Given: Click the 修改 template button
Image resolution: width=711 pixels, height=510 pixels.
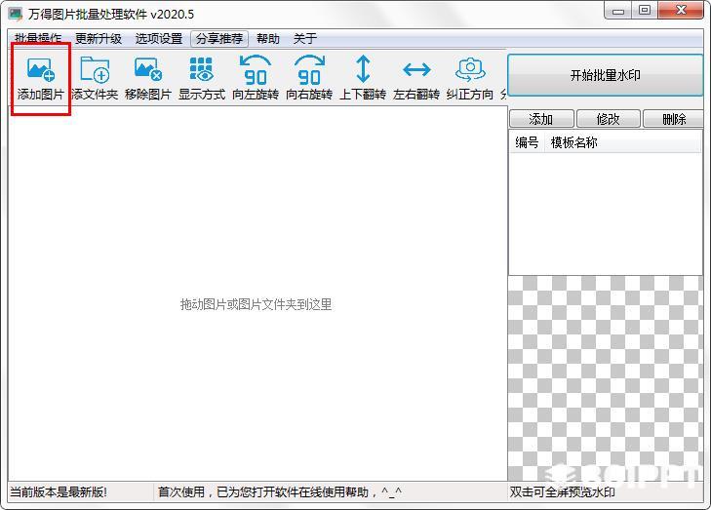Looking at the screenshot, I should [x=608, y=119].
